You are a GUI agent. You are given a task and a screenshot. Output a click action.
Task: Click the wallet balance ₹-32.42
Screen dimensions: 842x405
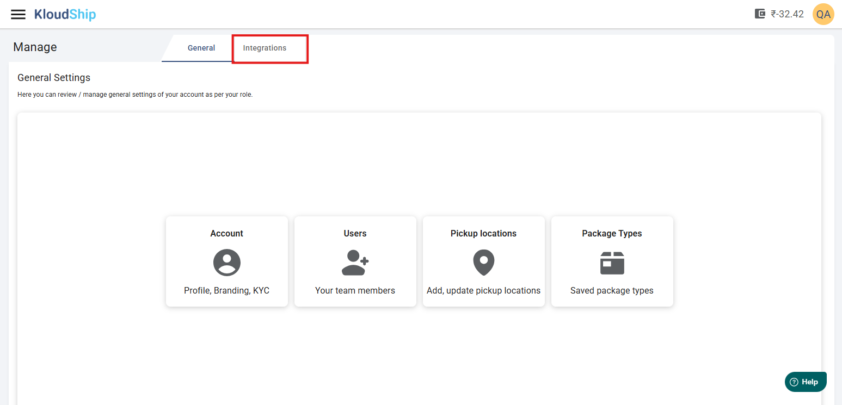point(787,14)
